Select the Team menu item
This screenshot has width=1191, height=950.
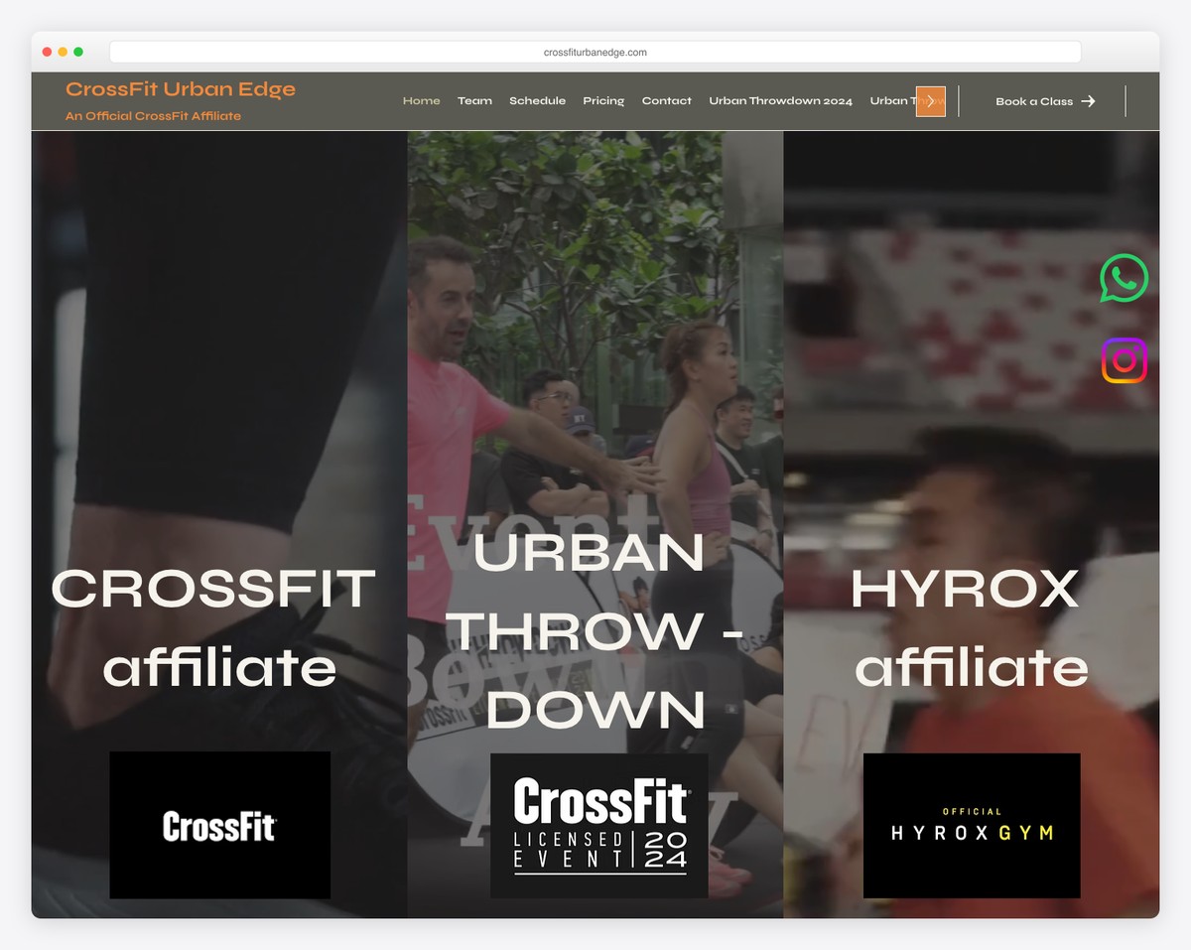[x=474, y=100]
